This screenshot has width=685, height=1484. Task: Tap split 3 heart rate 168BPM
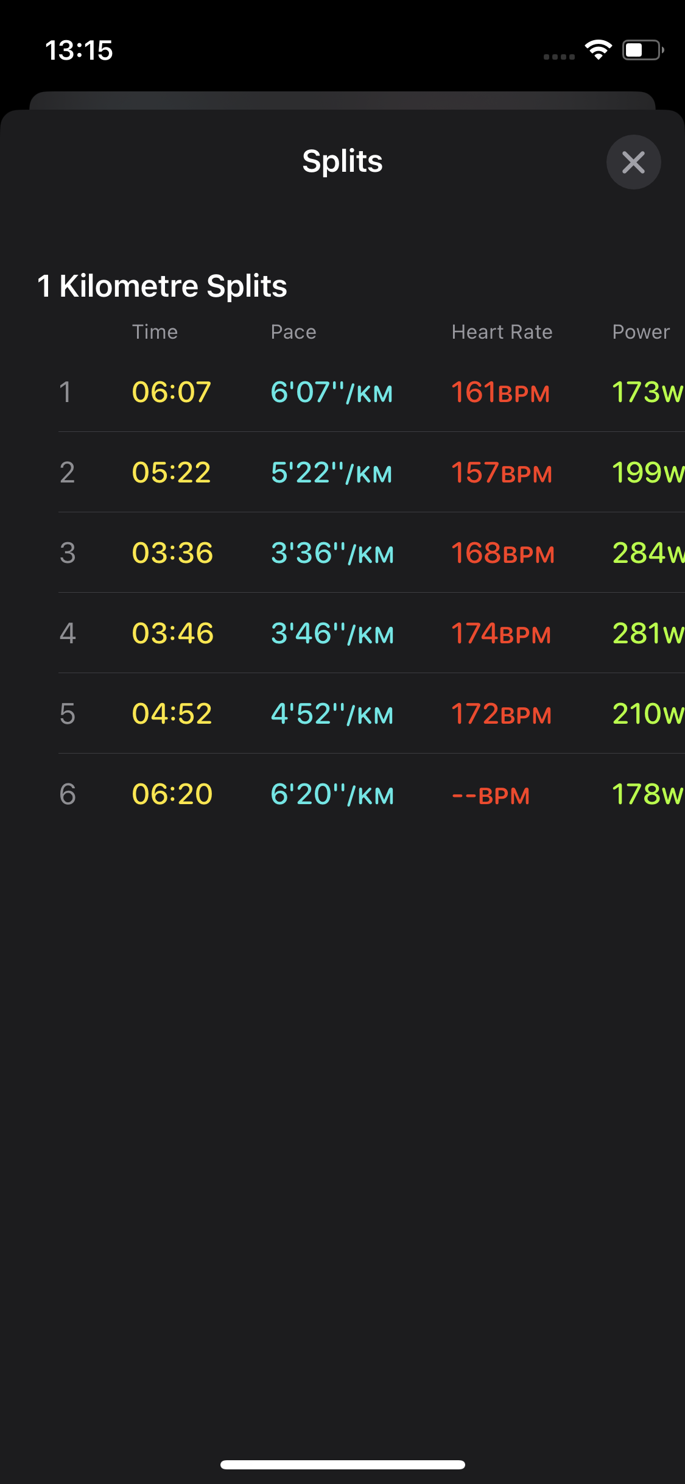point(503,553)
